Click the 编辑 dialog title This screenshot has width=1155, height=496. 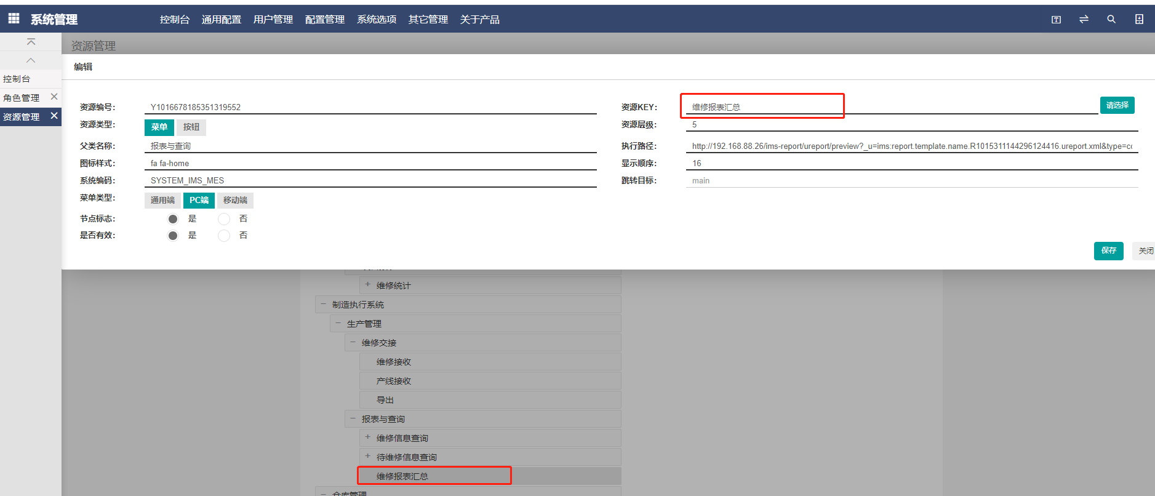(x=83, y=66)
